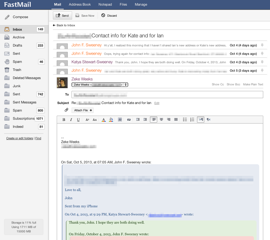Open the sender identity dropdown

pos(100,85)
